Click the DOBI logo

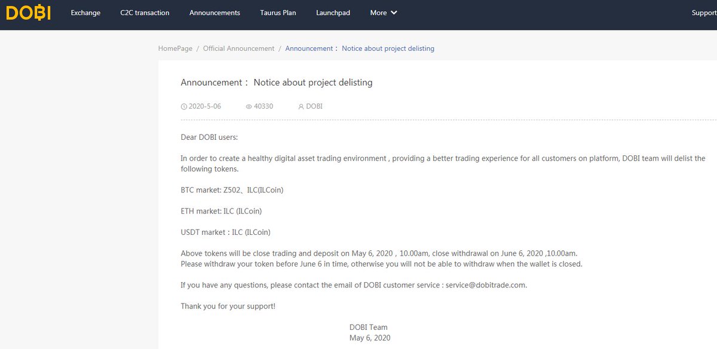[x=28, y=12]
